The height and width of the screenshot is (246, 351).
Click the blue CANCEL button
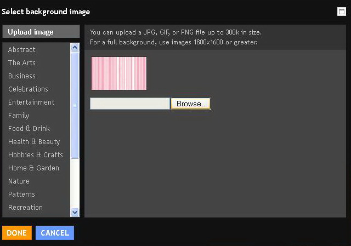[55, 233]
